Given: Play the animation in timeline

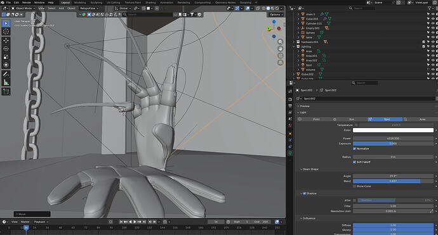Looking at the screenshot, I should pos(135,222).
